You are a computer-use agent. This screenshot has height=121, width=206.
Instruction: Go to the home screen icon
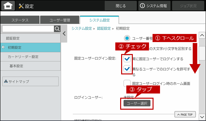8,5
